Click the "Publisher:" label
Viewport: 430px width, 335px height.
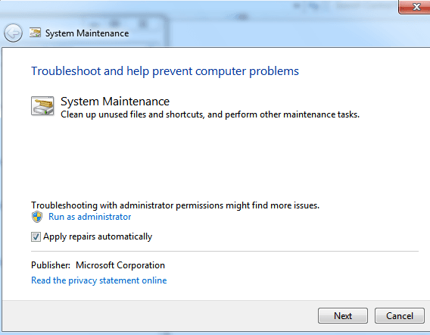(51, 265)
